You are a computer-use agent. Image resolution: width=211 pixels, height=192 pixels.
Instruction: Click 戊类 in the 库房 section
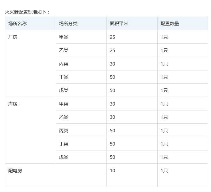tap(63, 157)
